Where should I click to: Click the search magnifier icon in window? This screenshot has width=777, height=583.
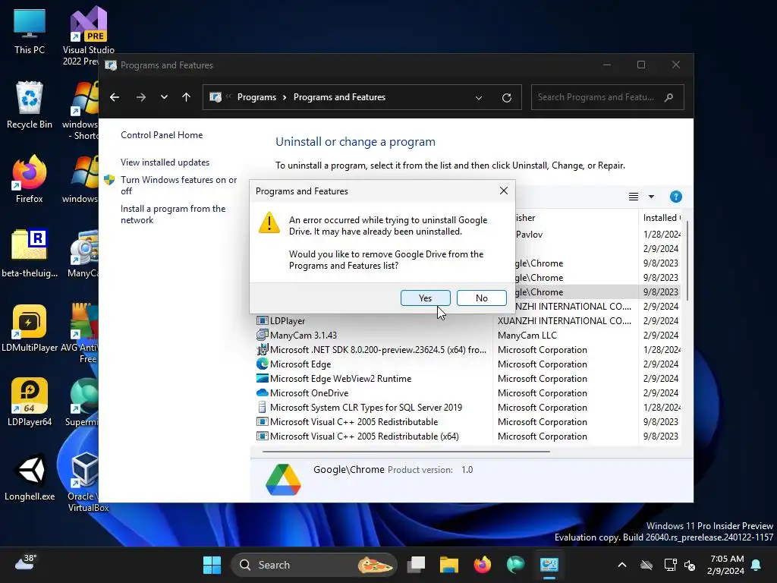(x=669, y=97)
